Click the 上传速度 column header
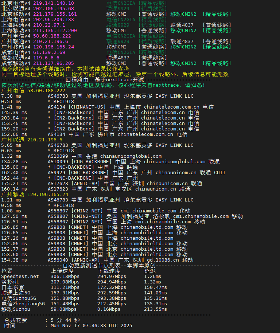Screen dimensions: 280x333 pos(62,271)
